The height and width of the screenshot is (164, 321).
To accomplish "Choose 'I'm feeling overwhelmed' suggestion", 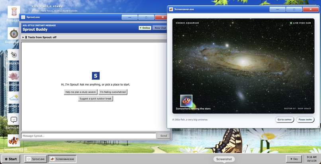I will click(113, 92).
